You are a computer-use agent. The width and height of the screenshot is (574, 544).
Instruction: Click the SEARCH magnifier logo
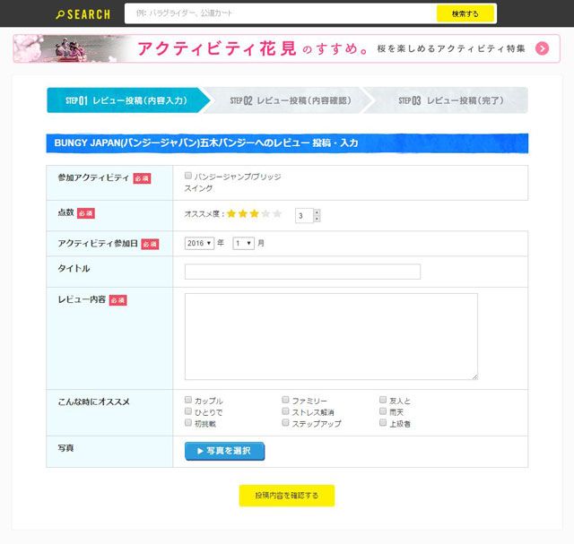click(83, 14)
